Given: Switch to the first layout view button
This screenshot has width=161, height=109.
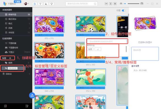Looking at the screenshot, I should click(x=106, y=4).
